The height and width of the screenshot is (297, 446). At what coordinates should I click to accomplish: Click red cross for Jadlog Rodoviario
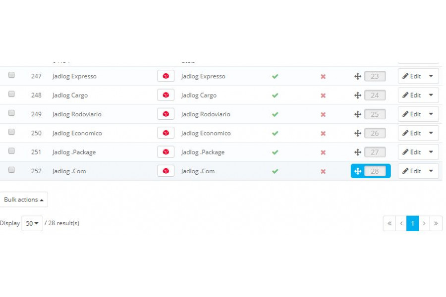(x=323, y=114)
